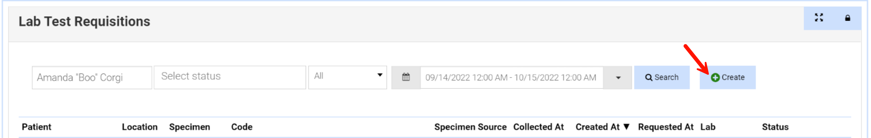Screen dimensions: 871x138
Task: Sort by the Patient column header
Action: [x=37, y=127]
